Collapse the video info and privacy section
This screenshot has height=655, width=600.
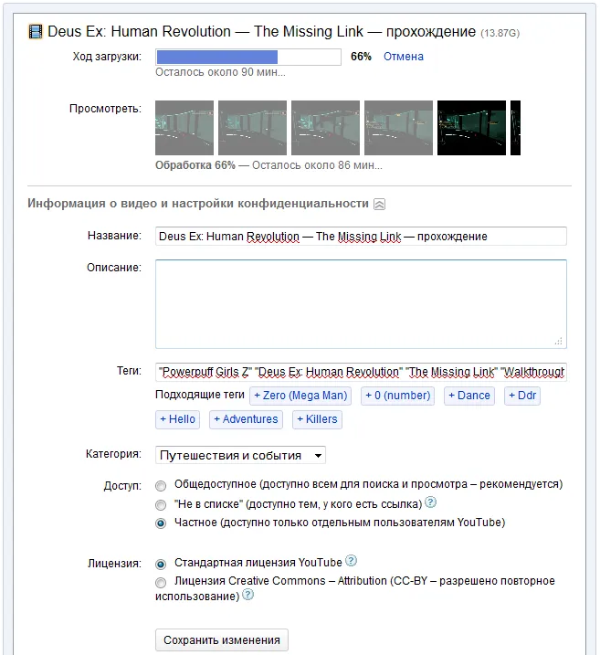(379, 205)
